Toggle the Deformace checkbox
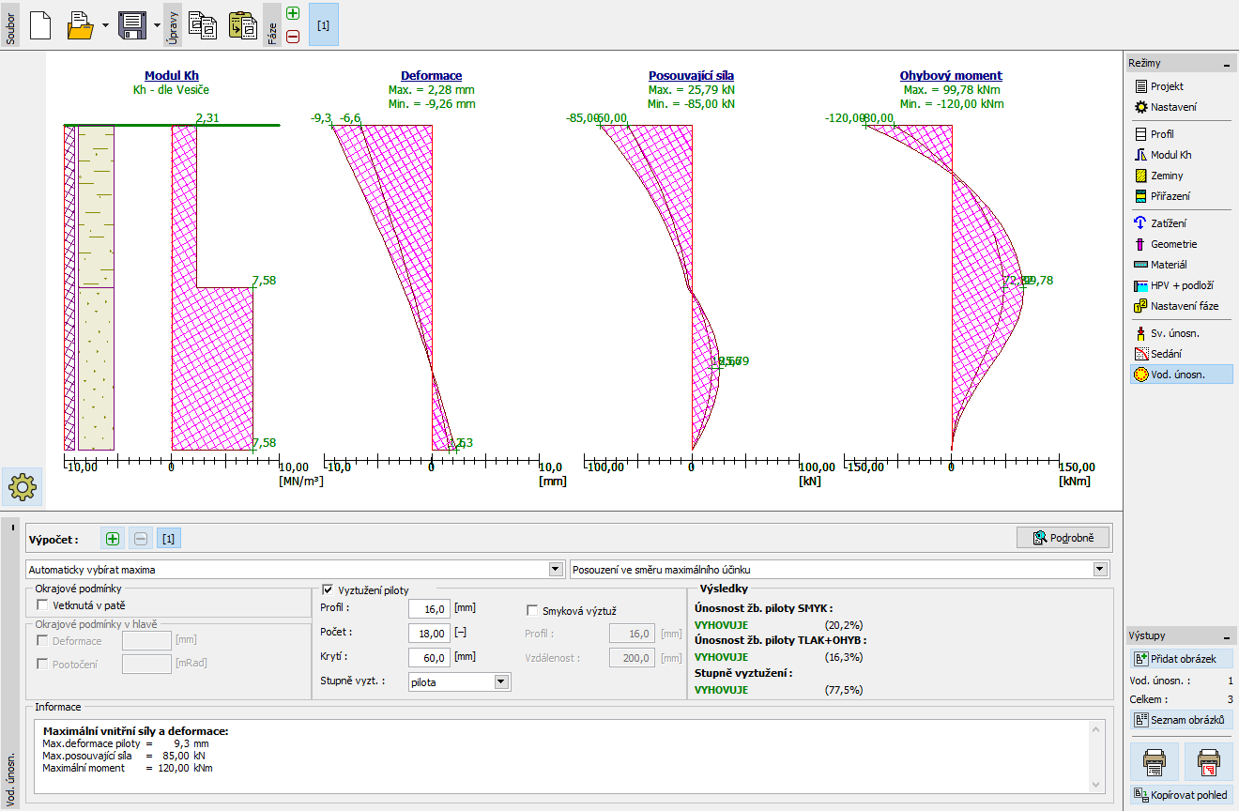The image size is (1239, 811). [42, 641]
